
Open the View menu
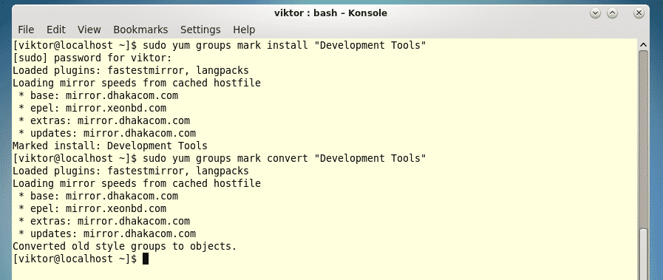click(89, 30)
